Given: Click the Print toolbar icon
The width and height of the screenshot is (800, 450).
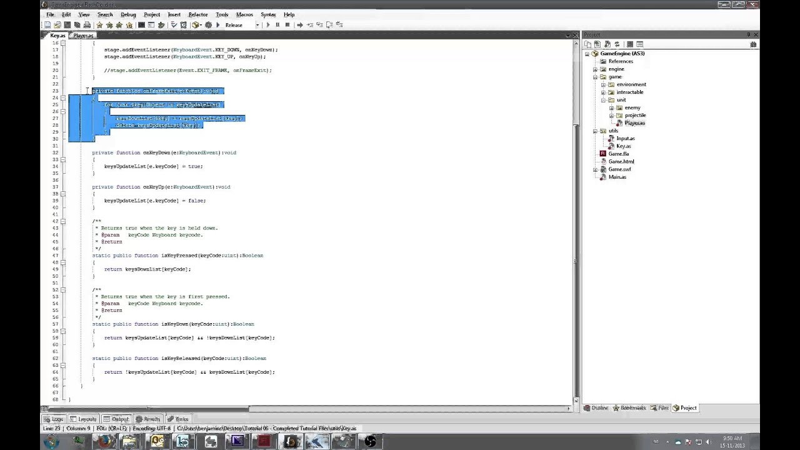Looking at the screenshot, I should point(87,25).
